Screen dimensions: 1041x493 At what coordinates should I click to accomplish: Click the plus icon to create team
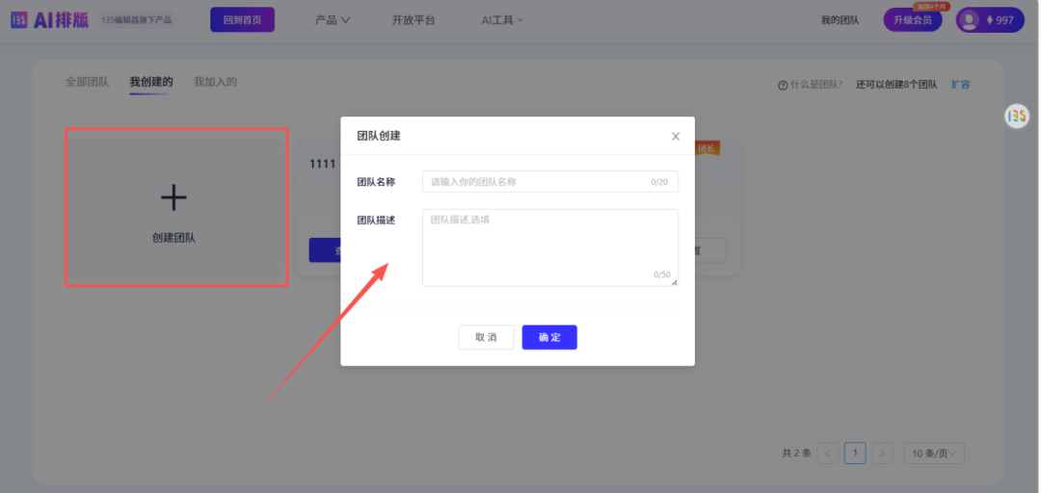point(173,197)
